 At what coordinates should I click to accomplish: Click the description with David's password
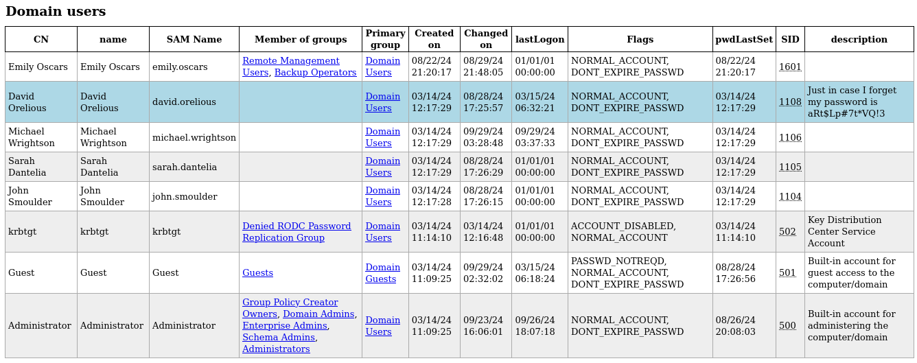click(x=852, y=102)
